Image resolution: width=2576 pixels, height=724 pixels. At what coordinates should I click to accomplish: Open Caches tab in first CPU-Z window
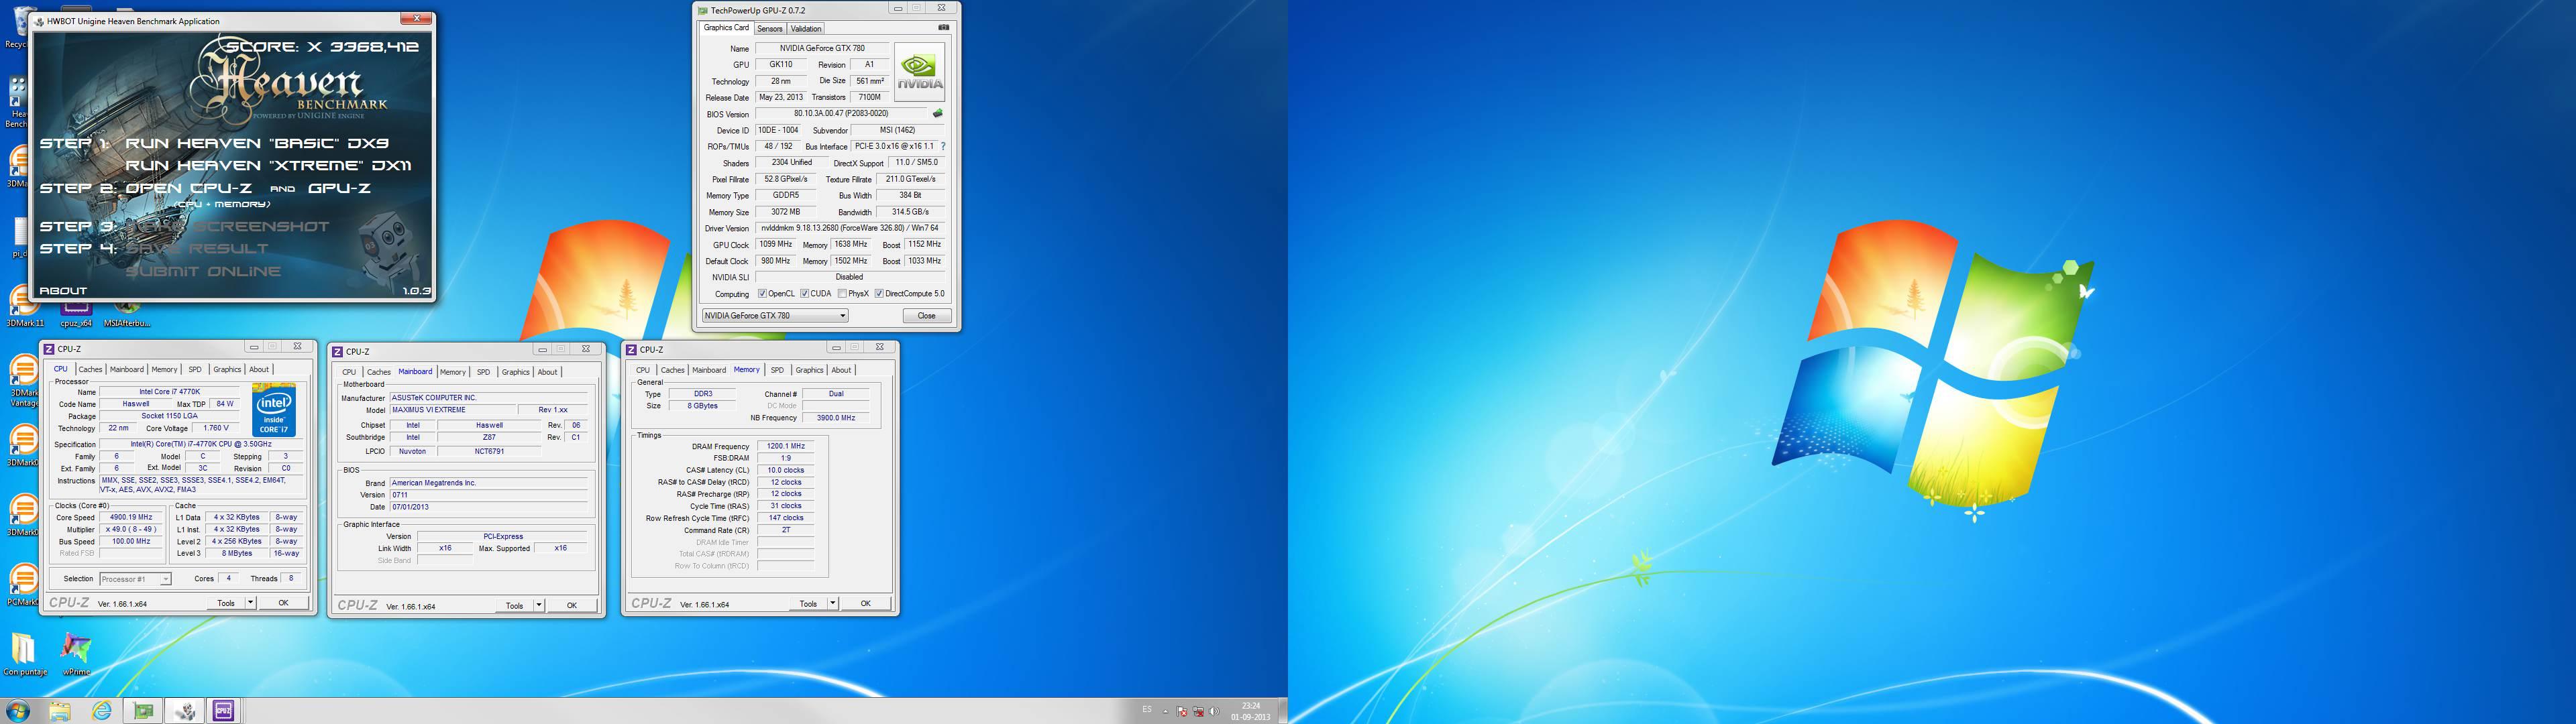point(90,370)
